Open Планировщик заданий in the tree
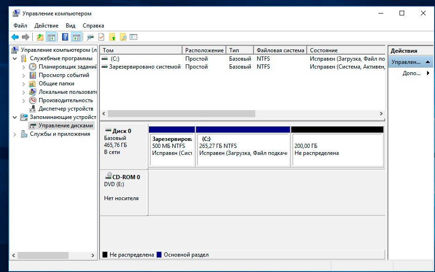The height and width of the screenshot is (272, 435). click(x=64, y=67)
